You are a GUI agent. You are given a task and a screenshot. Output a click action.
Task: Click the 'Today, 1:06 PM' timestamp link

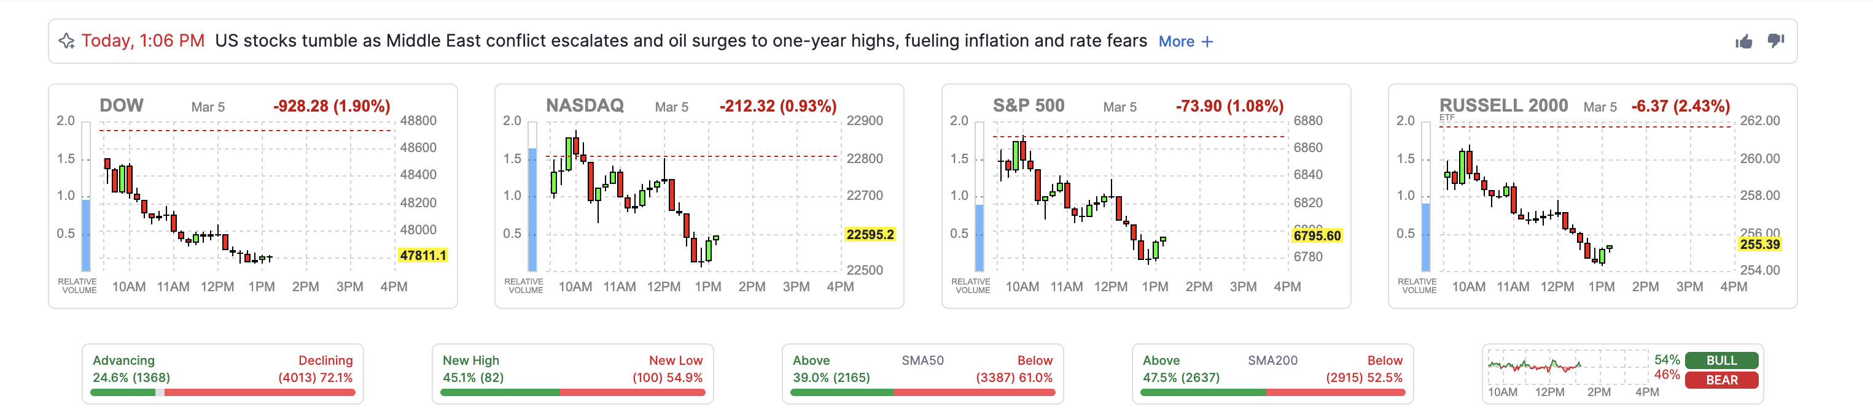(142, 41)
